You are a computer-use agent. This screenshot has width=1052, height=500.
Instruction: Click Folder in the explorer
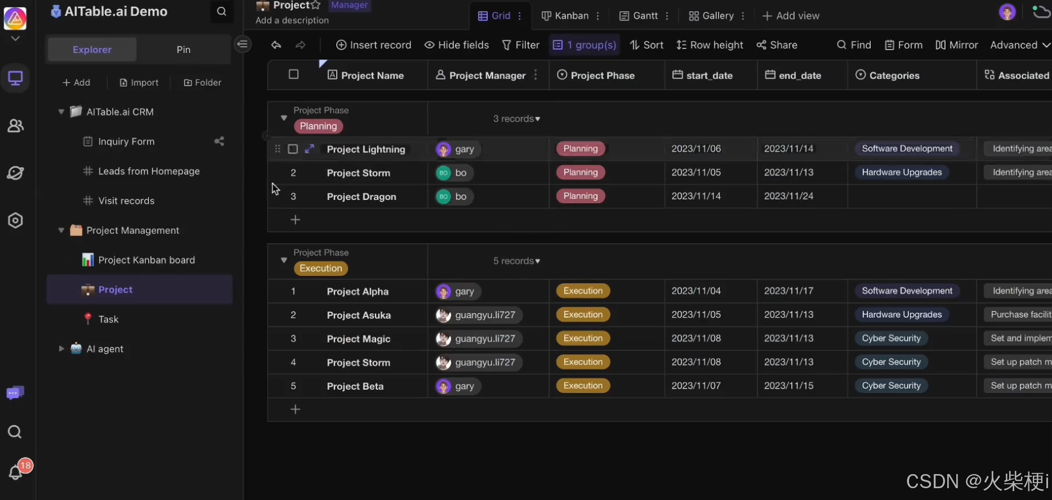coord(202,82)
